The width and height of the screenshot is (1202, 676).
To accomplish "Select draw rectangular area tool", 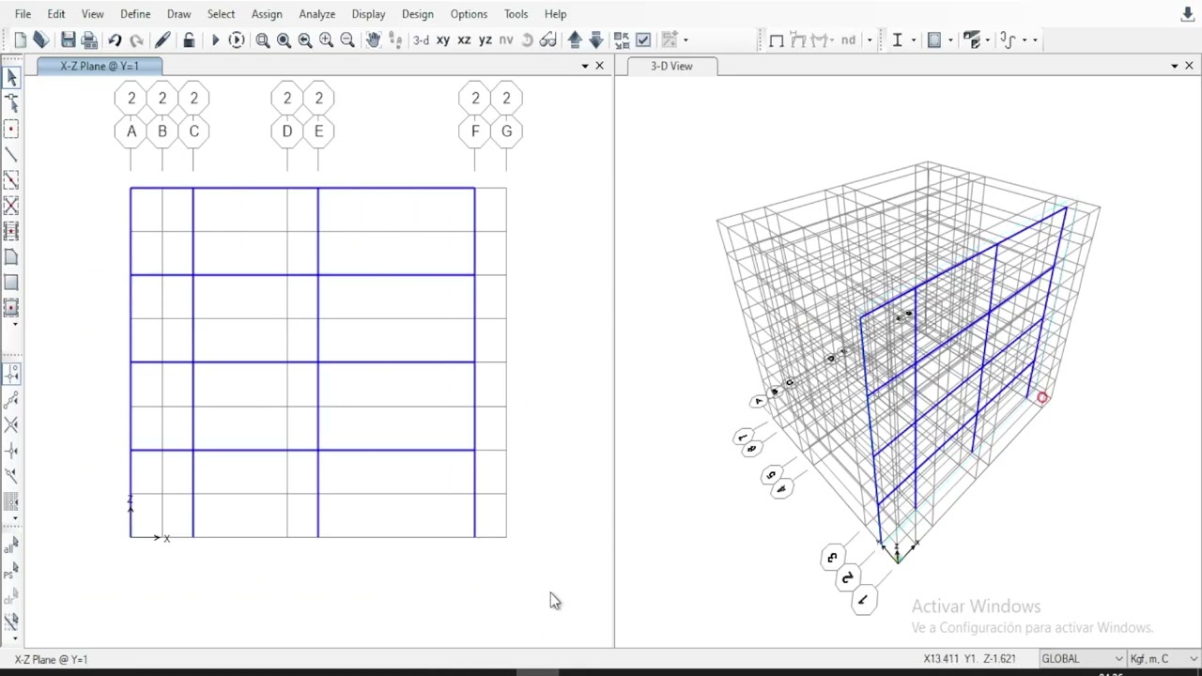I will [x=11, y=282].
